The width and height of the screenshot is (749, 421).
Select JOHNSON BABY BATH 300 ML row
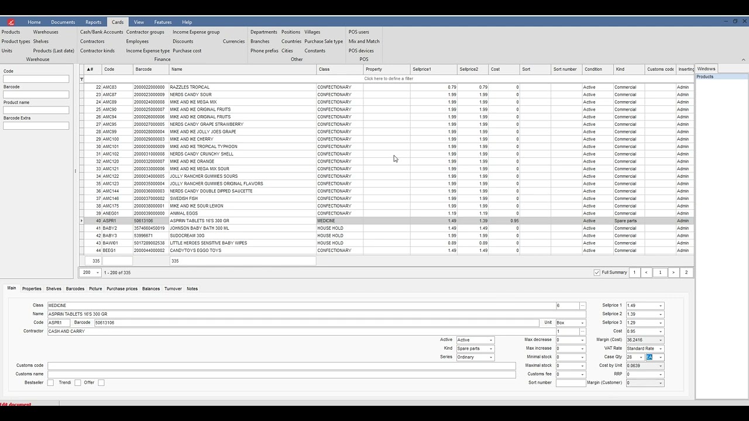[386, 229]
